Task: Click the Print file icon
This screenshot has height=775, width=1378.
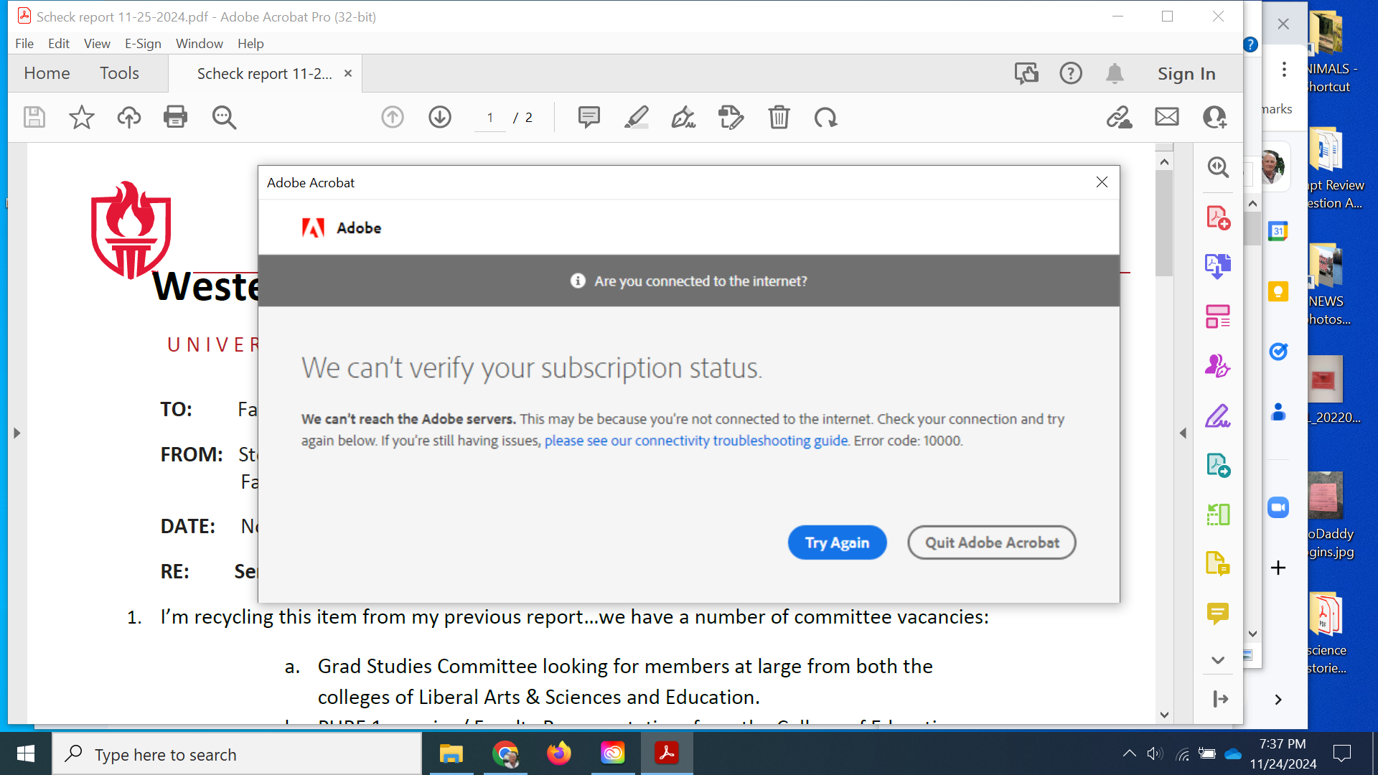Action: coord(175,117)
